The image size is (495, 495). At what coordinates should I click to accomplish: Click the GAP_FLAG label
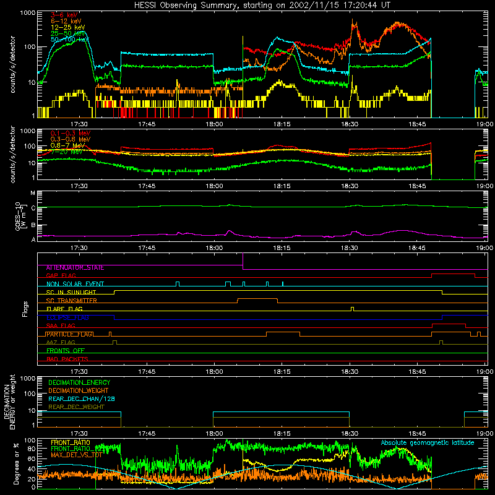pos(61,275)
